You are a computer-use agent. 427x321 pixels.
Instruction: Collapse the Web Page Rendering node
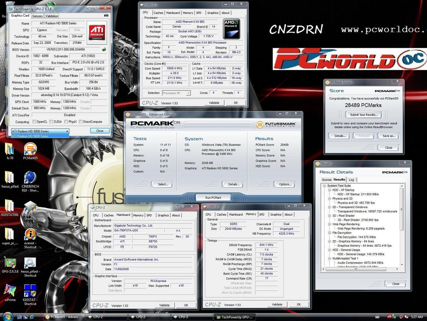330,224
